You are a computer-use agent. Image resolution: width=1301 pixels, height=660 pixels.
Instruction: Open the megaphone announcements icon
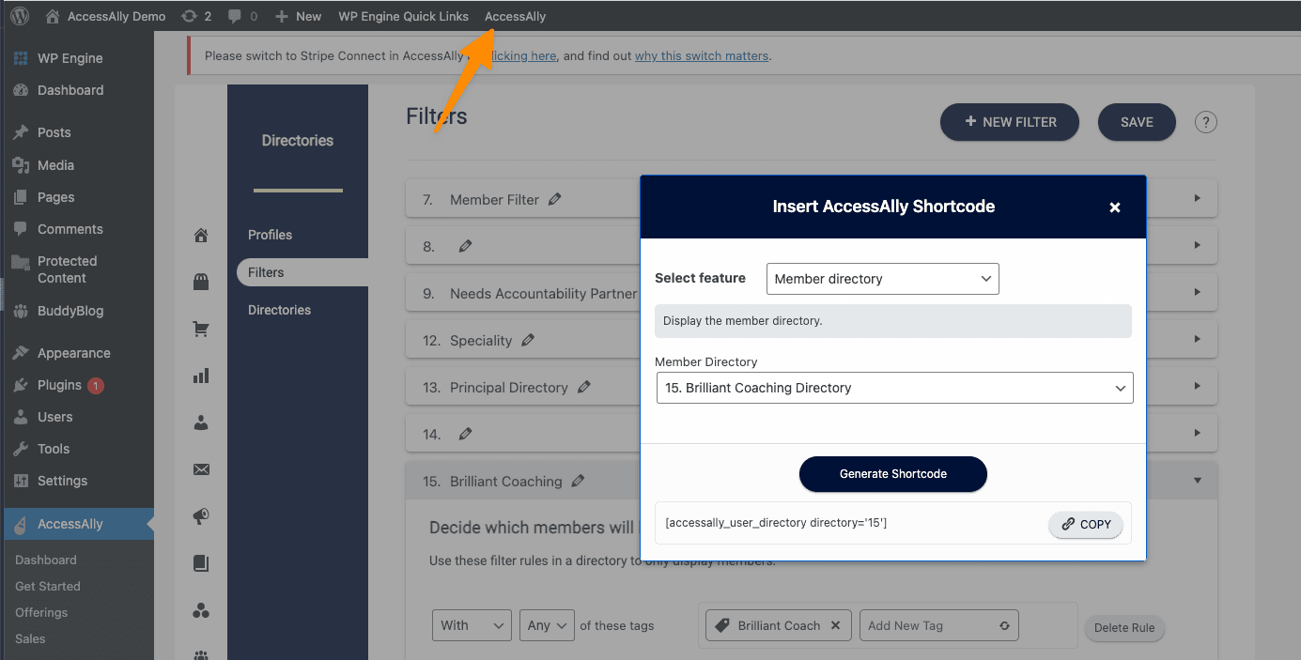[x=201, y=515]
